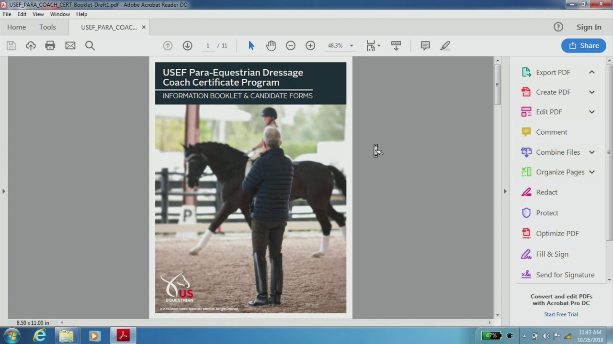Screen dimensions: 613x344
Task: Switch to the Home tab
Action: [17, 27]
